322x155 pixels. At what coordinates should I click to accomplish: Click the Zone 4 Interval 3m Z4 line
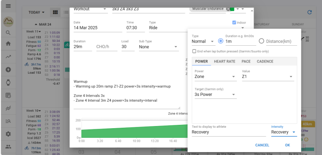(x=115, y=101)
